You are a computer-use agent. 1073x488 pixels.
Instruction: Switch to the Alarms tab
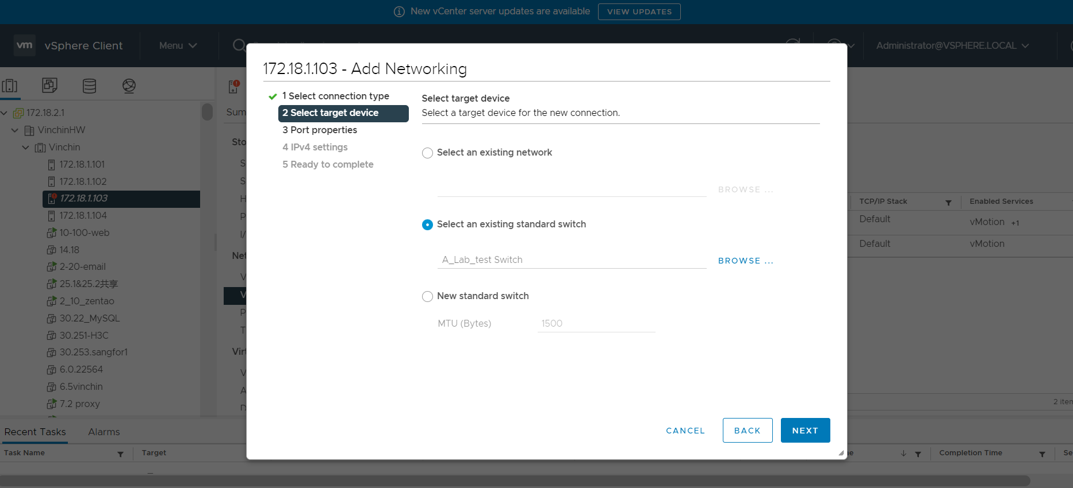pyautogui.click(x=104, y=432)
